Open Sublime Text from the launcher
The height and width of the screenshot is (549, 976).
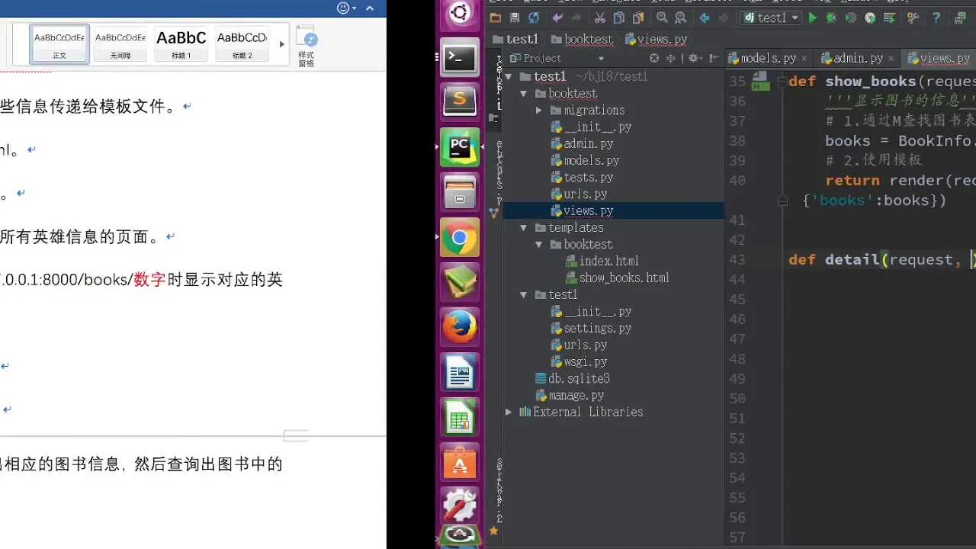click(460, 101)
